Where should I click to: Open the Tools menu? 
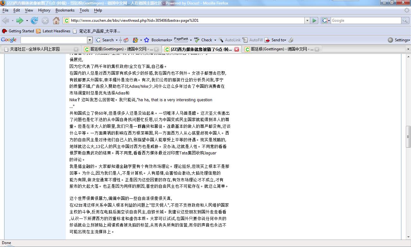(x=84, y=10)
